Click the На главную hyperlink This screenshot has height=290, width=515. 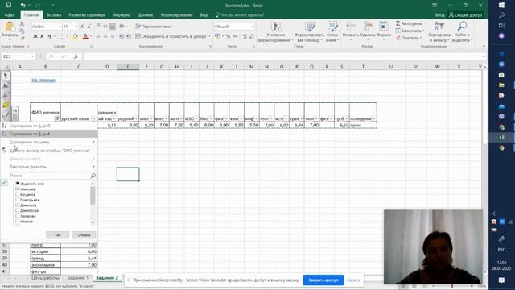point(43,80)
